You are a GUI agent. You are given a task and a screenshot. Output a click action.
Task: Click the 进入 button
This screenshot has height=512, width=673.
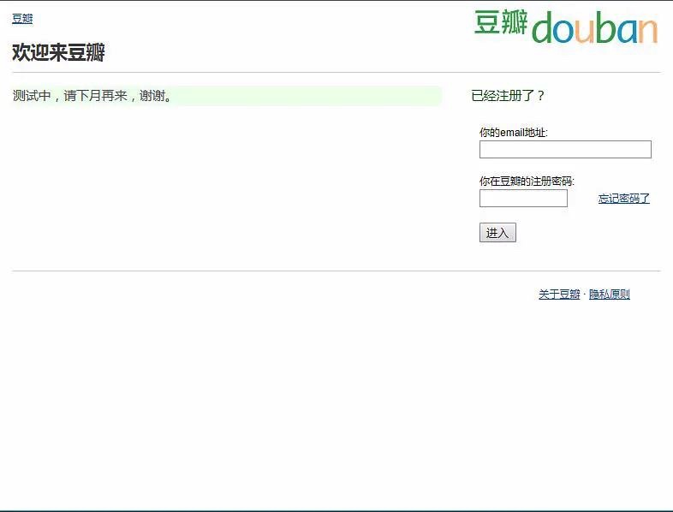pos(497,233)
